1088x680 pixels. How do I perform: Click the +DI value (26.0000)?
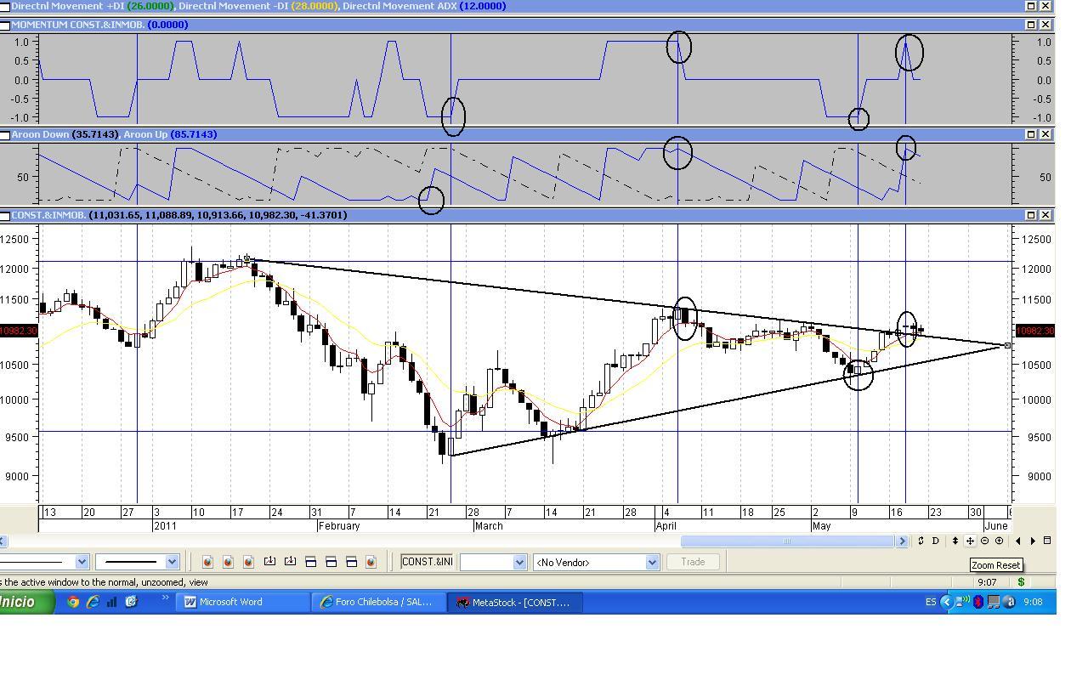tap(150, 6)
